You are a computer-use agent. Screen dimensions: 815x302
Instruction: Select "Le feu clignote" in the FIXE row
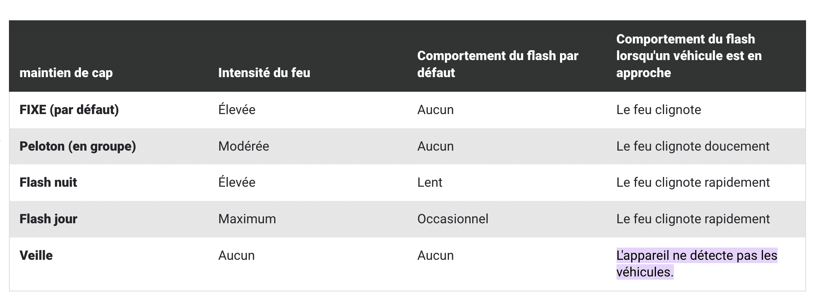(x=658, y=110)
